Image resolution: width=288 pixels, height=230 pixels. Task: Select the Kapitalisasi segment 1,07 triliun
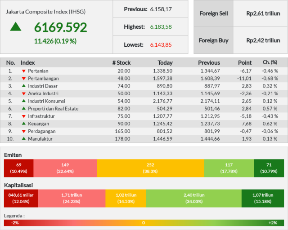point(263,199)
